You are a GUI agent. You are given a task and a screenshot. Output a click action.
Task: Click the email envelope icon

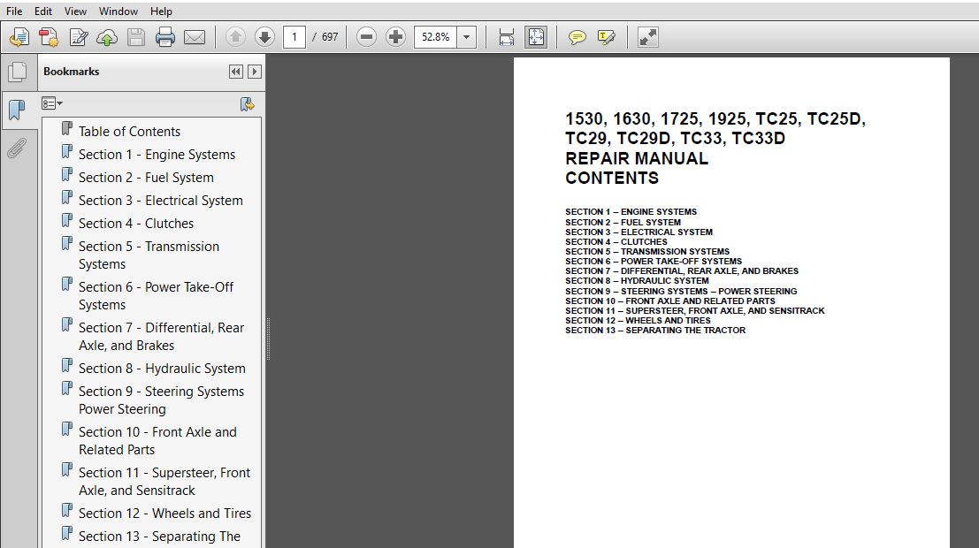(195, 37)
